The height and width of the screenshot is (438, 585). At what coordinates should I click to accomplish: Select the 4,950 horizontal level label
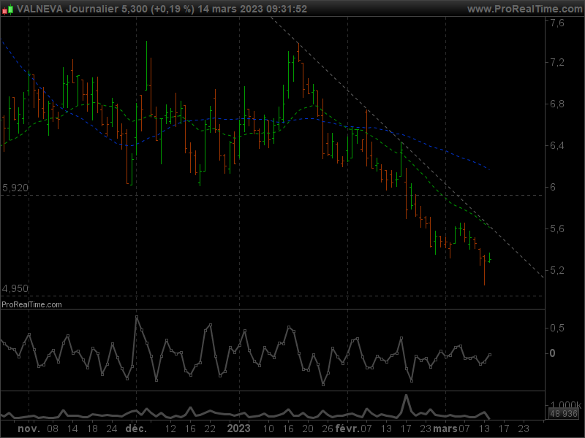[x=15, y=288]
